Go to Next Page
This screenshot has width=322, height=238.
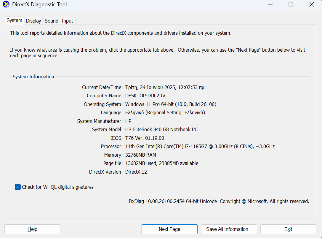[169, 229]
